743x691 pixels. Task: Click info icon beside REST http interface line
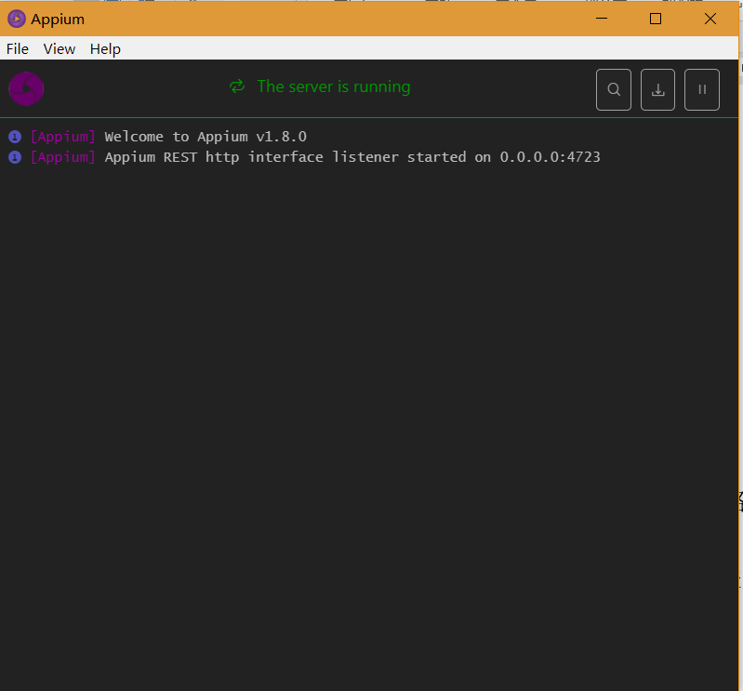[15, 157]
